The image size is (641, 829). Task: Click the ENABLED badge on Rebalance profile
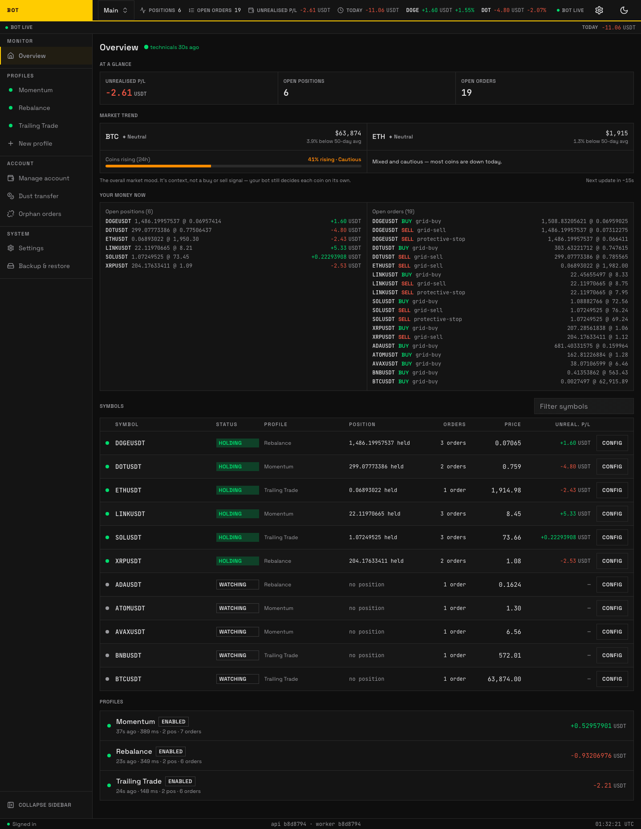point(171,752)
